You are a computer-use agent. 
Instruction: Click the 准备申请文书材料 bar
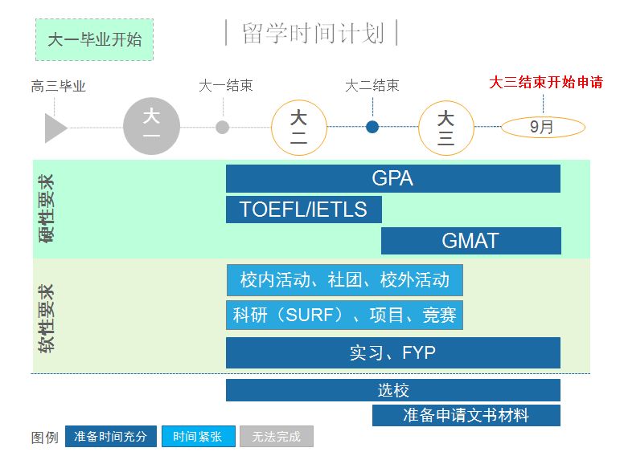pyautogui.click(x=466, y=415)
